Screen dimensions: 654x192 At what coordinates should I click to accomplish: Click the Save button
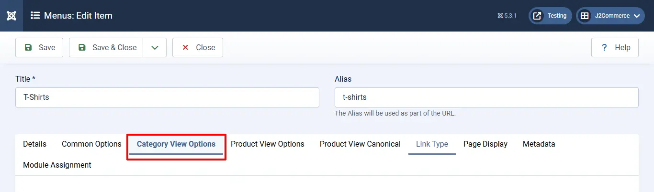tap(39, 48)
